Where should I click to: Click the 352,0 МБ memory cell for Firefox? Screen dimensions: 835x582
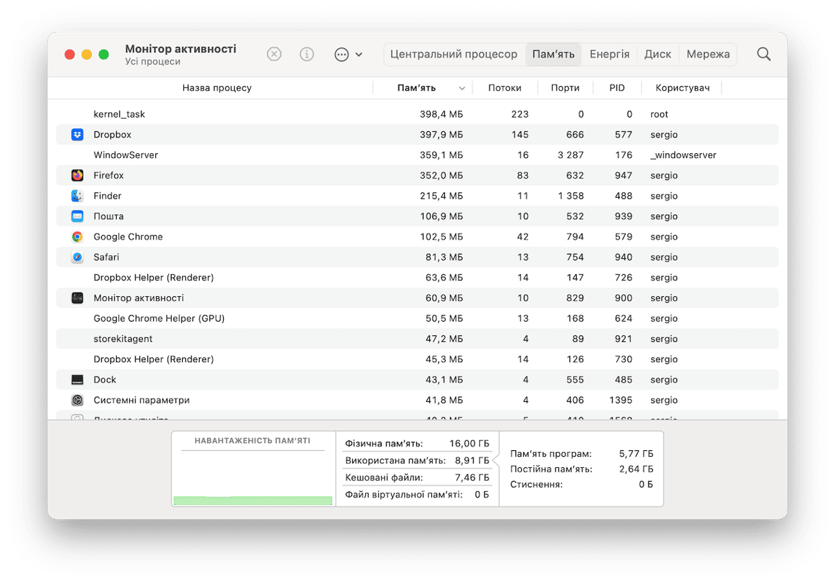click(x=442, y=175)
